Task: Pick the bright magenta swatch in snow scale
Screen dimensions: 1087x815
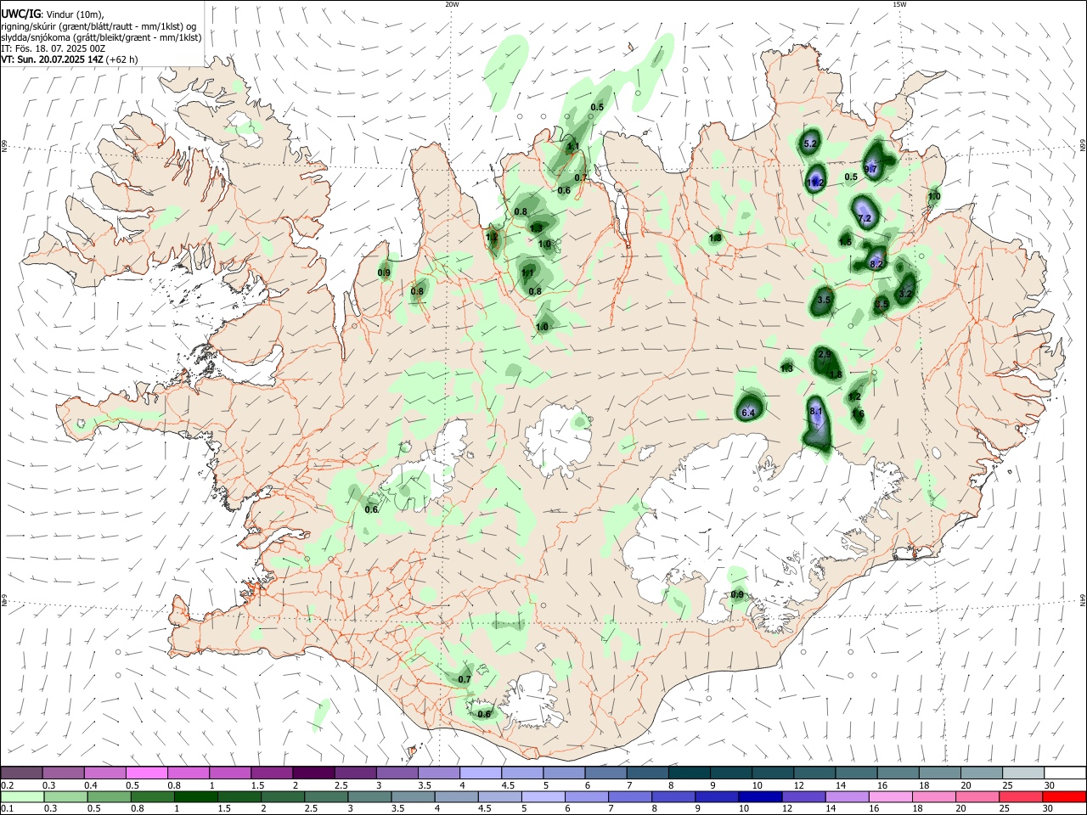Action: [147, 773]
